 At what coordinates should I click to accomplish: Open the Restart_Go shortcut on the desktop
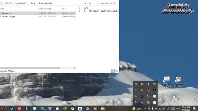tap(166, 82)
